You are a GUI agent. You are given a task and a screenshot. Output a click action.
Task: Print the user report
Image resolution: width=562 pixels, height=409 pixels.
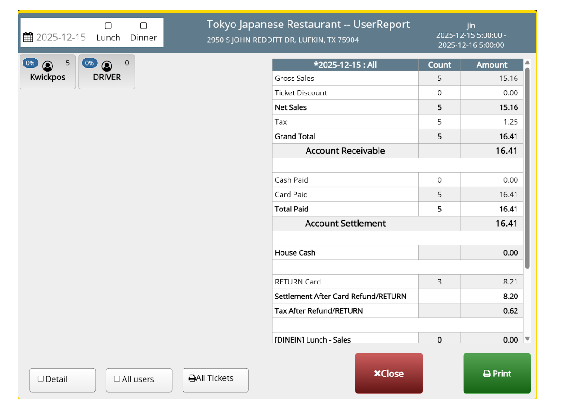(497, 373)
